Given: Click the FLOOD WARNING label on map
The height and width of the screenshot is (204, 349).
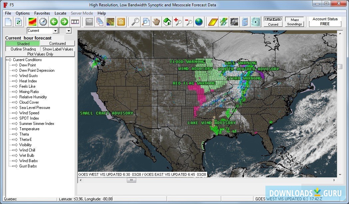Looking at the screenshot, I should [187, 62].
